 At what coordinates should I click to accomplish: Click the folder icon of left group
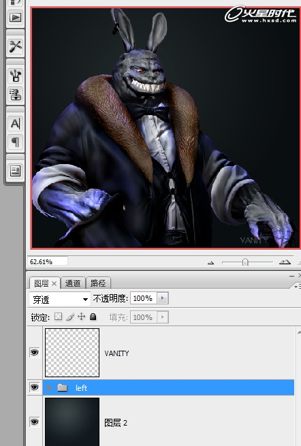[62, 387]
